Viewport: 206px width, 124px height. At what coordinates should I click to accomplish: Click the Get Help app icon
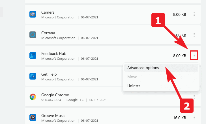(x=33, y=76)
